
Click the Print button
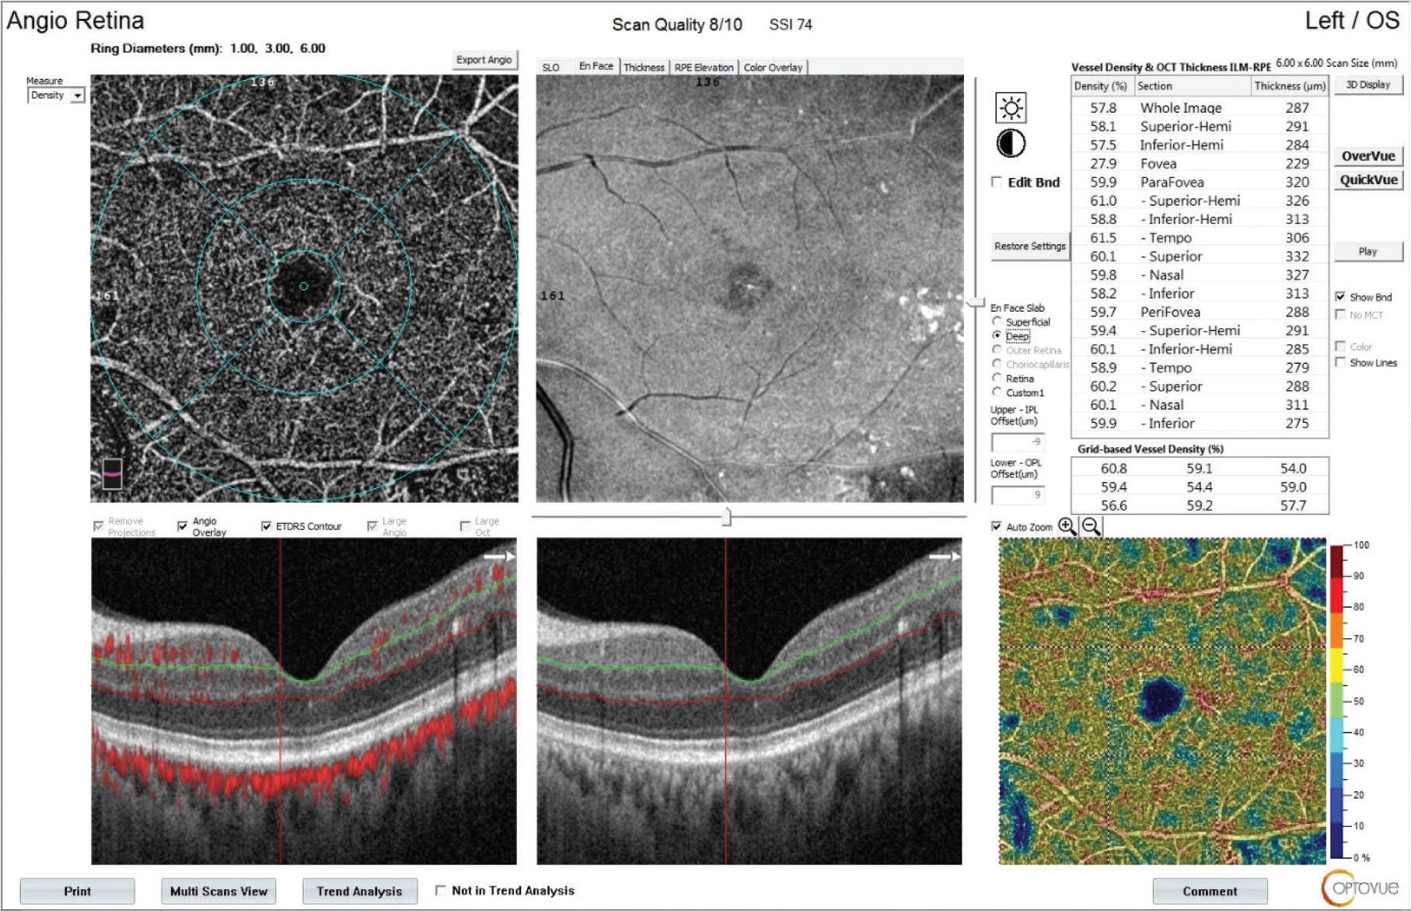click(78, 891)
